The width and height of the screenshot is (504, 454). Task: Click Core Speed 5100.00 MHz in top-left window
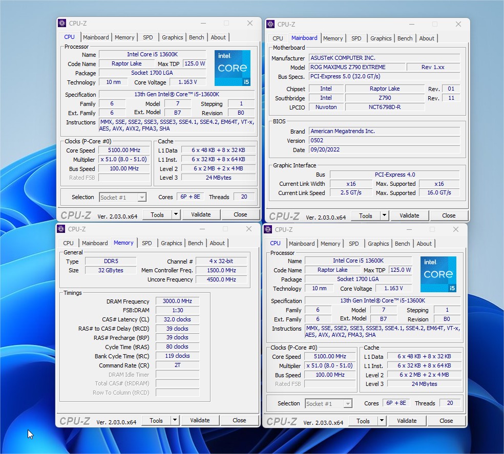point(124,150)
